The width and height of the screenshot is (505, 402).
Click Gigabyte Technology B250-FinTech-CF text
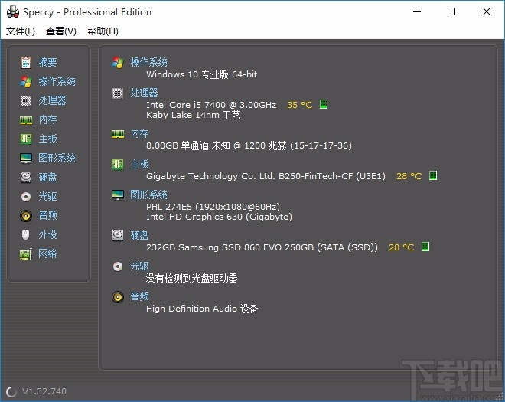(266, 176)
